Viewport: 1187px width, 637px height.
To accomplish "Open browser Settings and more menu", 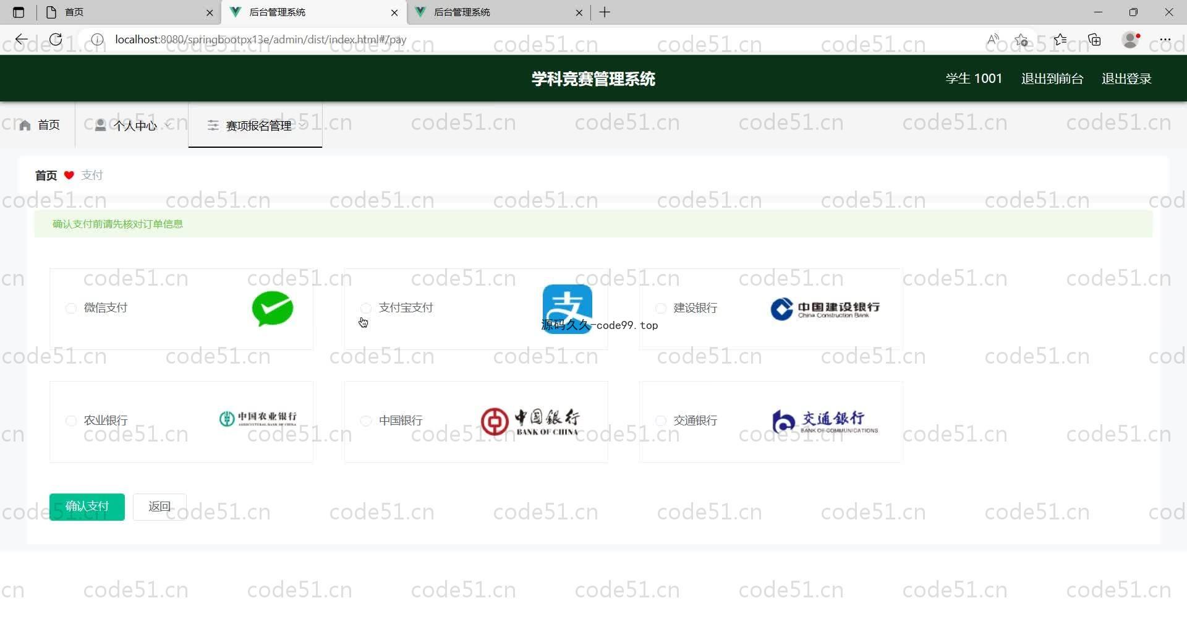I will [x=1165, y=40].
